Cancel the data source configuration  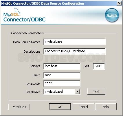pos(83,107)
